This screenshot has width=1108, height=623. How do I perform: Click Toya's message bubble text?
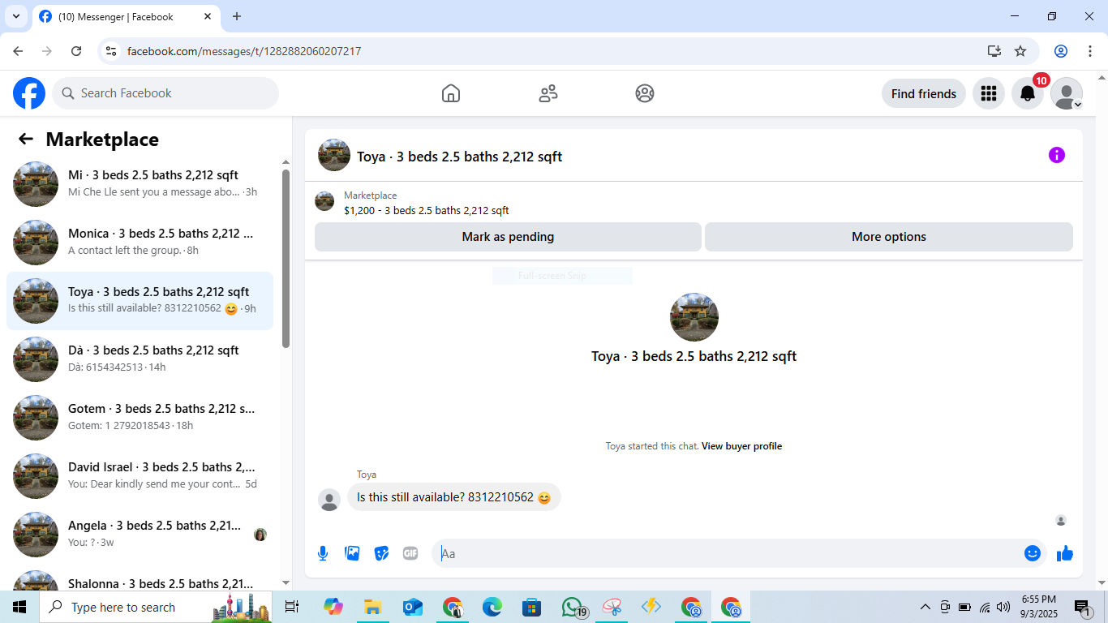(454, 497)
